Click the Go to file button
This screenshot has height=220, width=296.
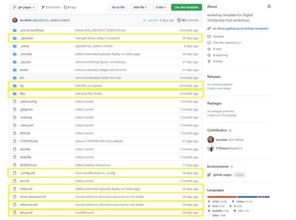coord(118,7)
